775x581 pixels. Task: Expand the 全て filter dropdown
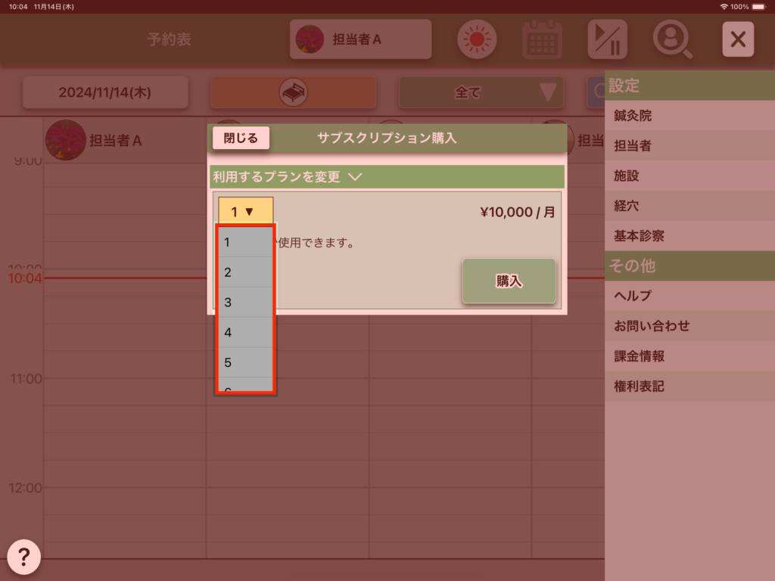481,92
